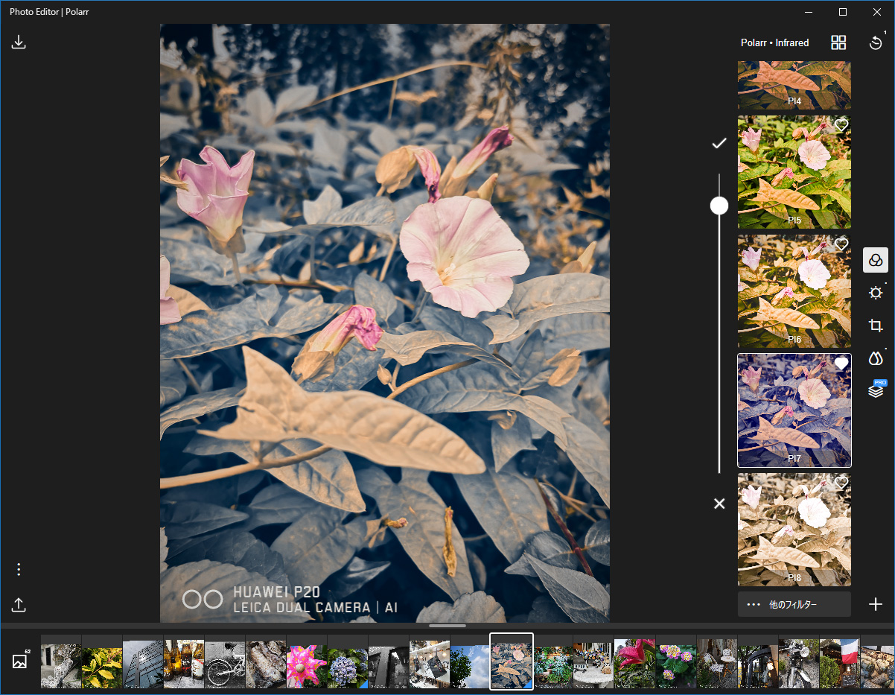Select the PI5 filter preview
This screenshot has height=695, width=895.
(x=794, y=172)
